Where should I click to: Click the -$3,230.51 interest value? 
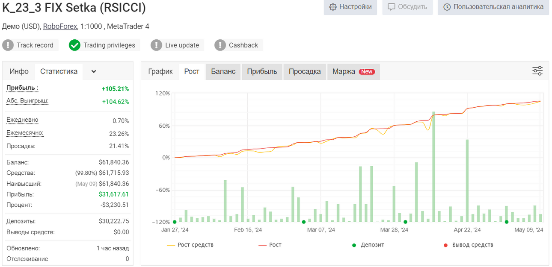[115, 205]
